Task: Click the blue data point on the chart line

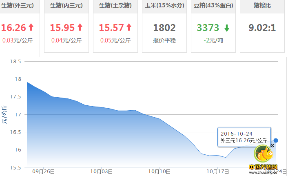Action: point(276,140)
